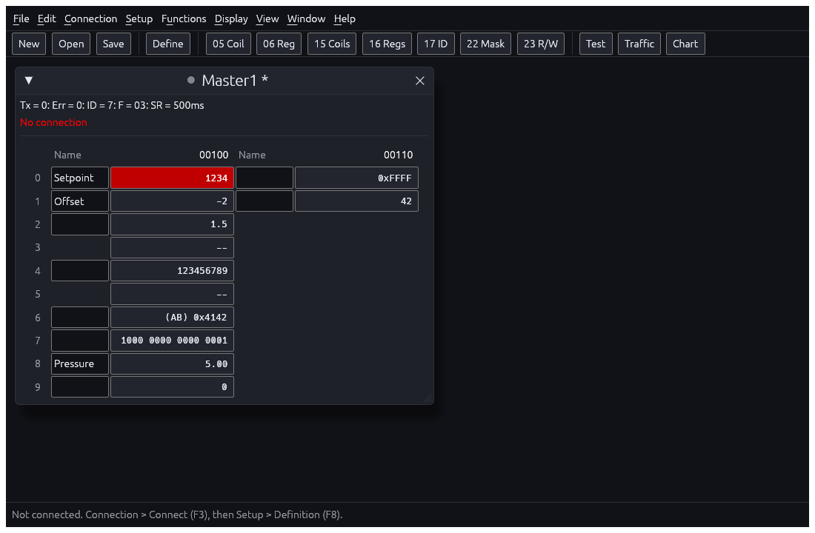This screenshot has width=815, height=533.
Task: Click the Master1 window title
Action: (235, 81)
